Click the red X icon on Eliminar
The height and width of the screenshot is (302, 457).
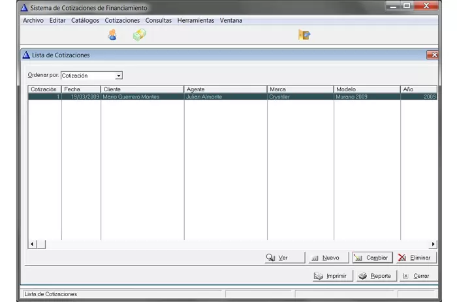click(402, 258)
